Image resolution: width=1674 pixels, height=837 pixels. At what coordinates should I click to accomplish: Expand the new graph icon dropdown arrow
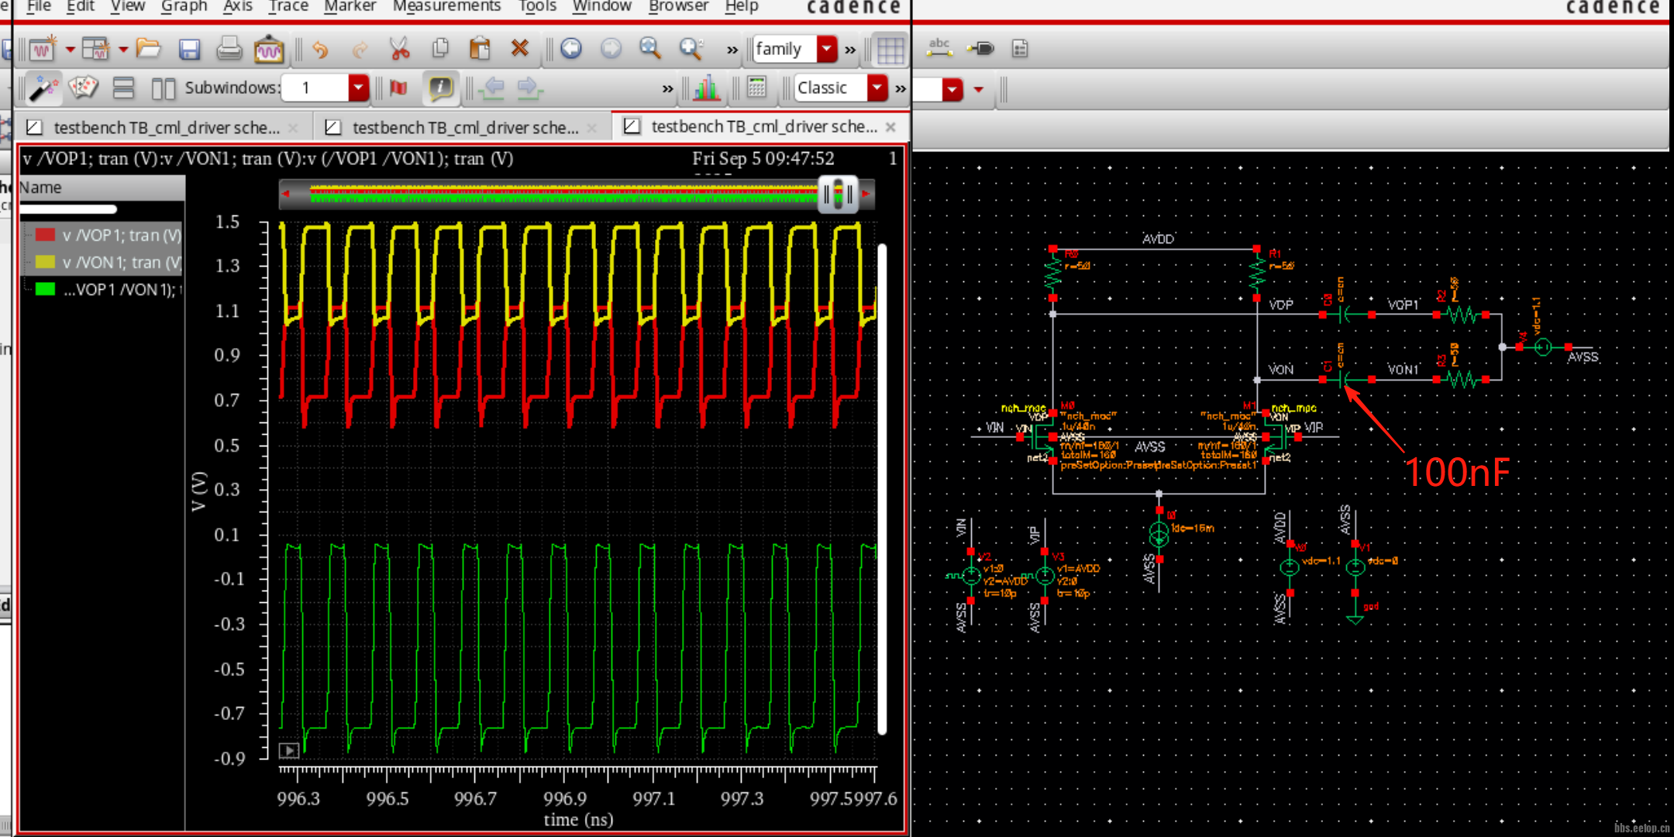click(70, 50)
